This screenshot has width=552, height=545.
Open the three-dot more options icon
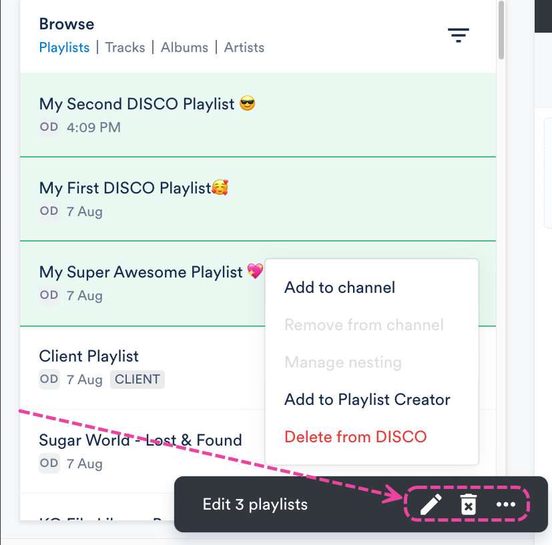coord(505,504)
